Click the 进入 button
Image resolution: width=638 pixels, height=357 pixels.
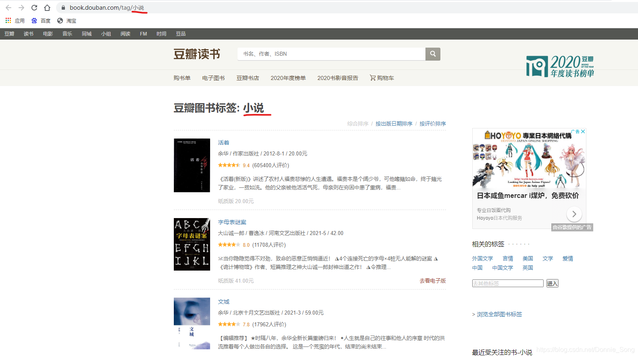pos(552,283)
